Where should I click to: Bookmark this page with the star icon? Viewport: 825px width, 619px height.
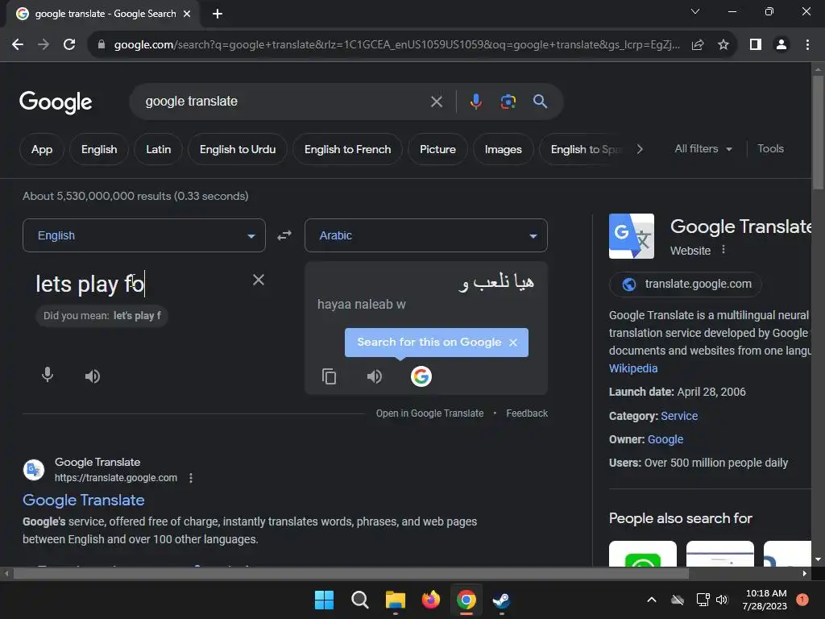click(723, 45)
